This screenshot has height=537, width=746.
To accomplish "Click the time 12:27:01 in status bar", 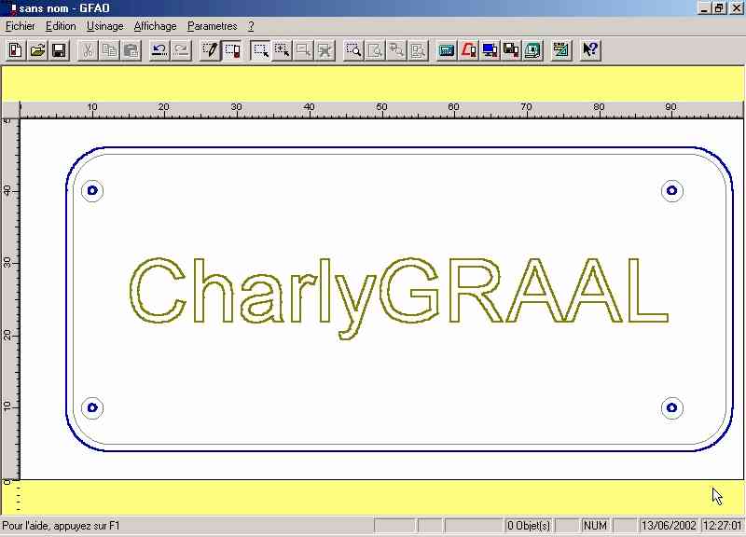I will click(x=723, y=526).
